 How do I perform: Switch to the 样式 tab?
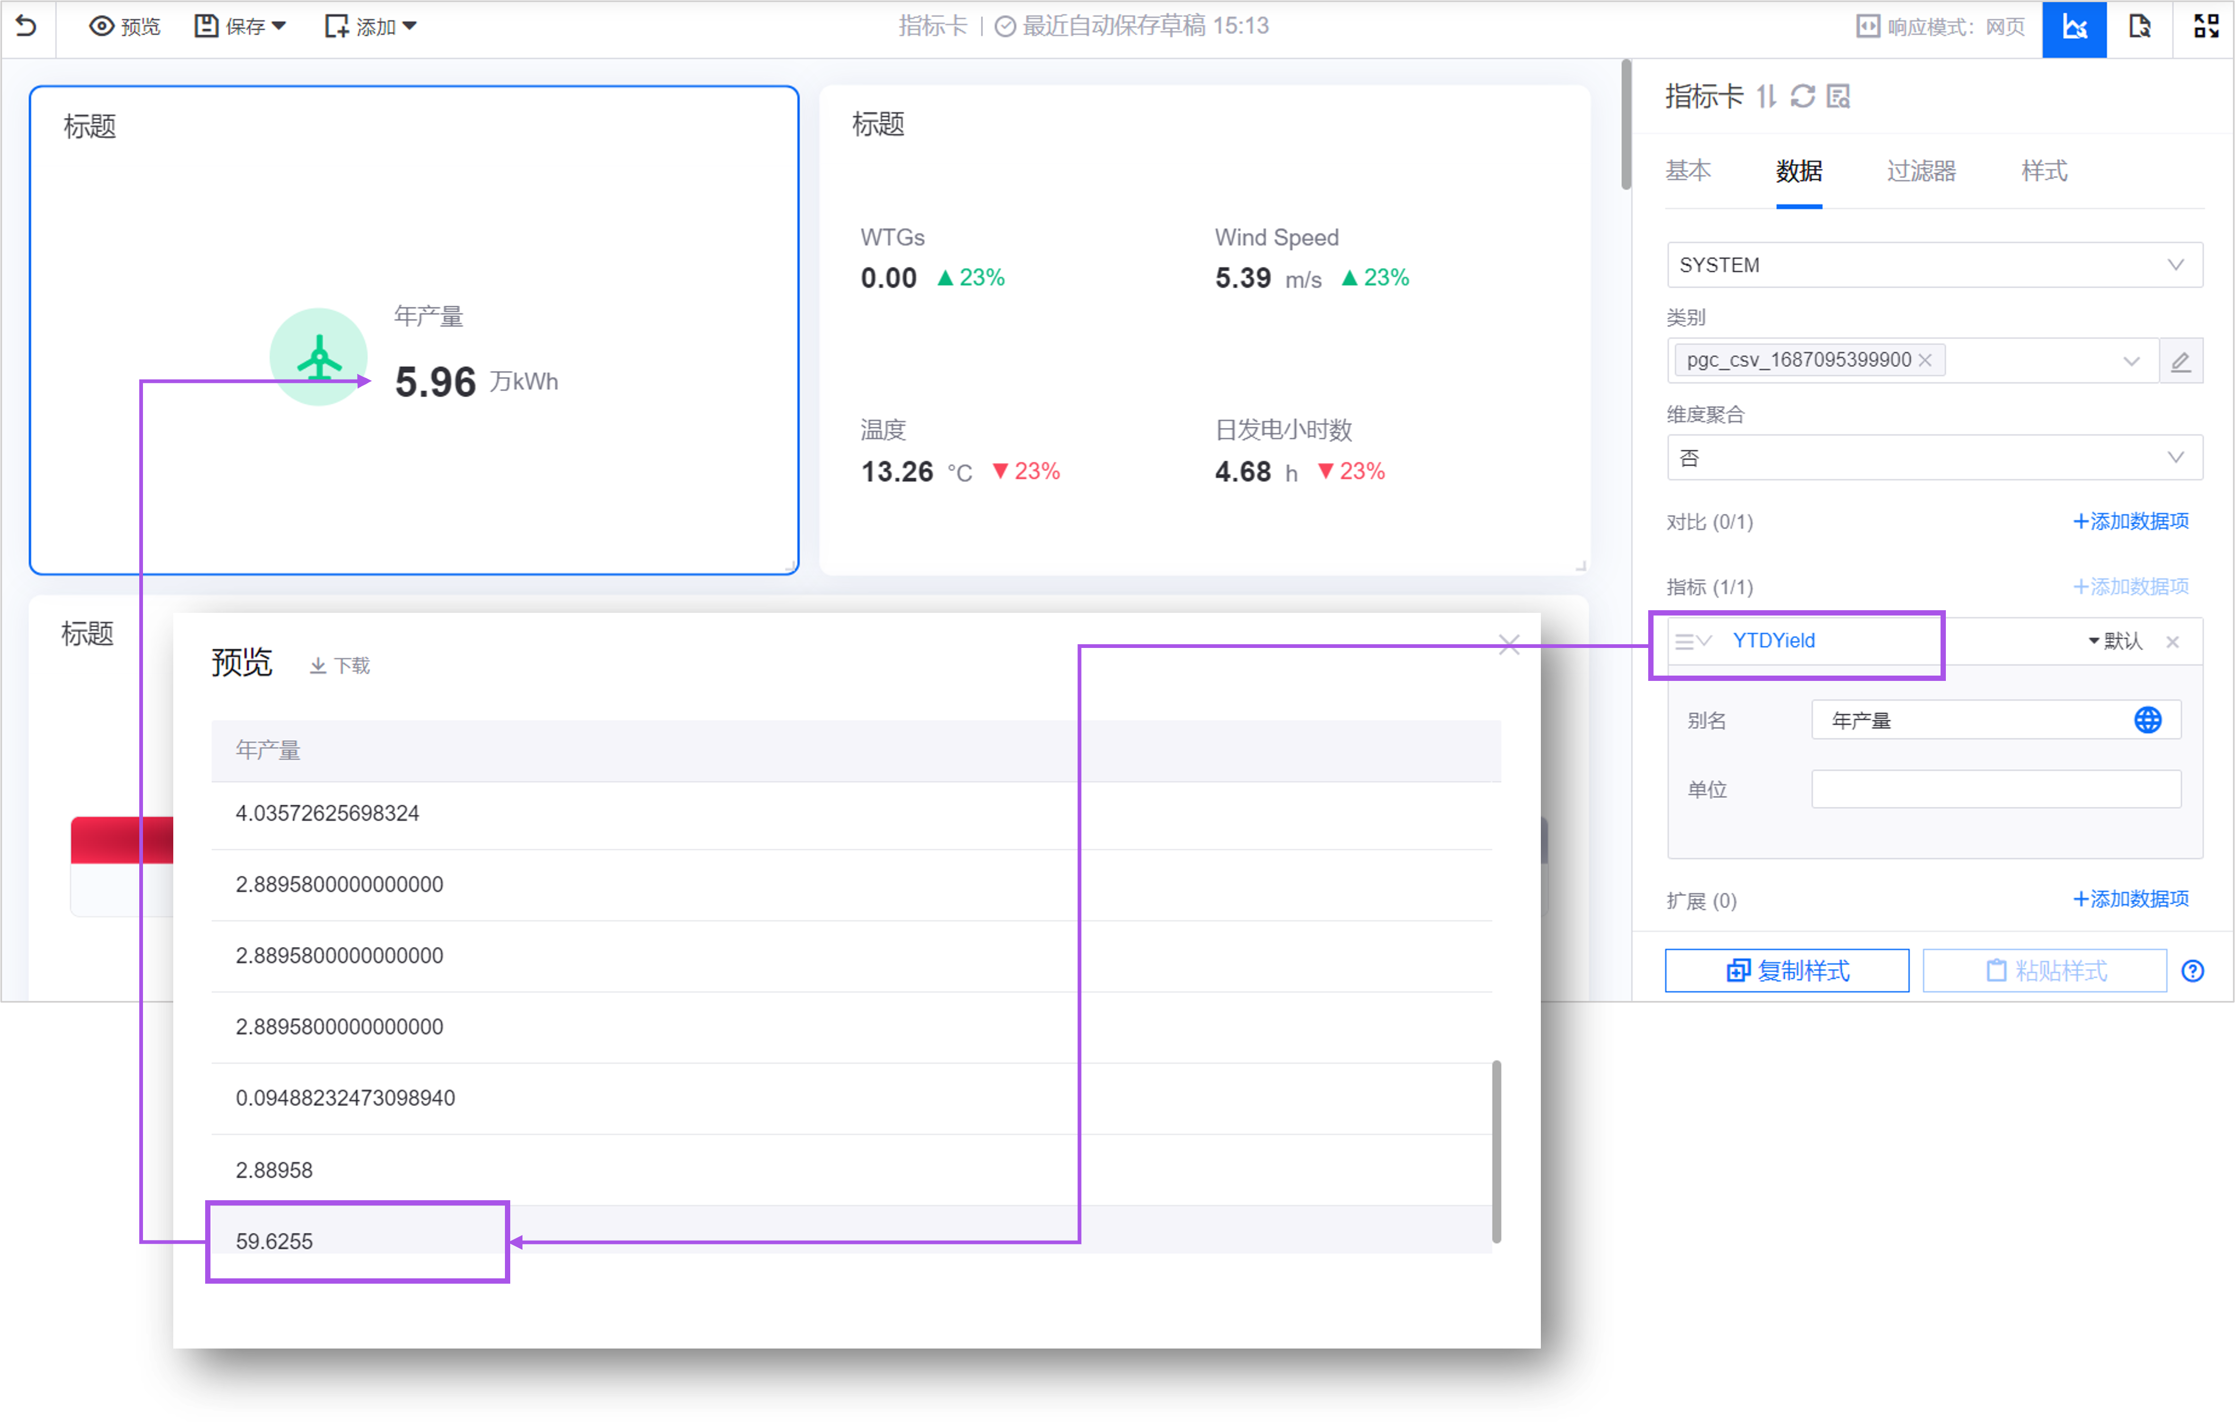coord(2044,171)
